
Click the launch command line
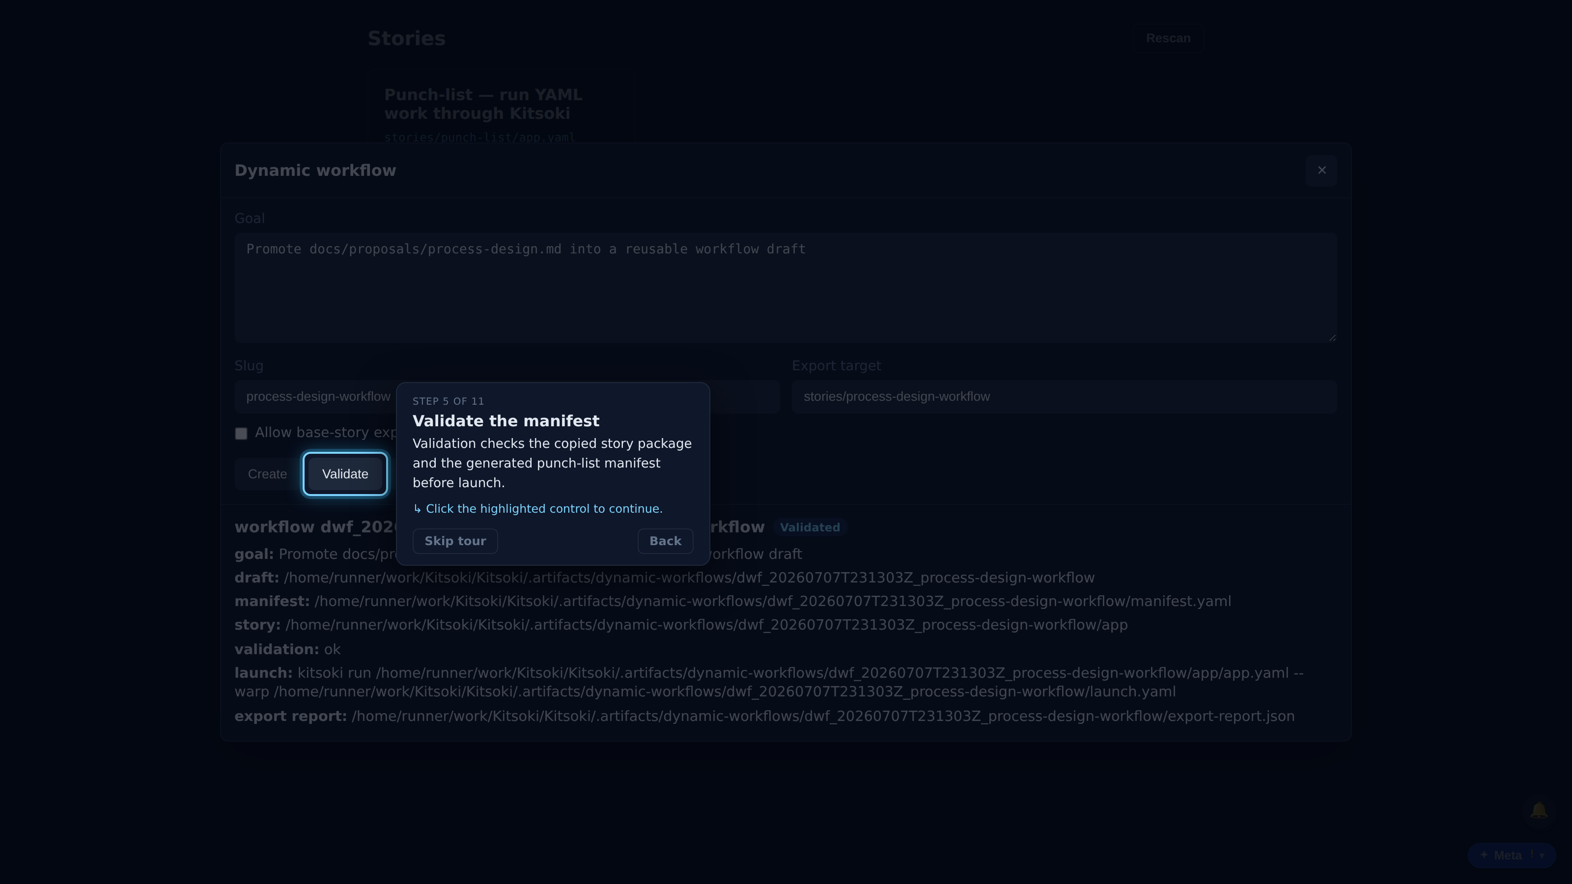pyautogui.click(x=769, y=683)
